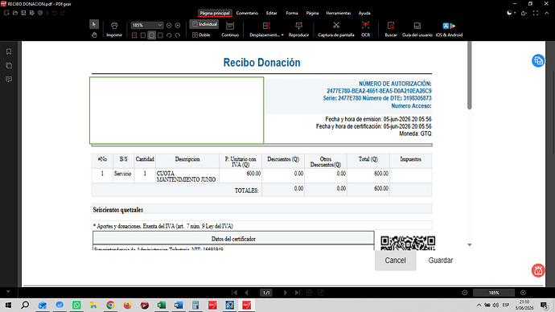This screenshot has width=555, height=312.
Task: Select the arrow cursor selection tool
Action: pos(94,24)
